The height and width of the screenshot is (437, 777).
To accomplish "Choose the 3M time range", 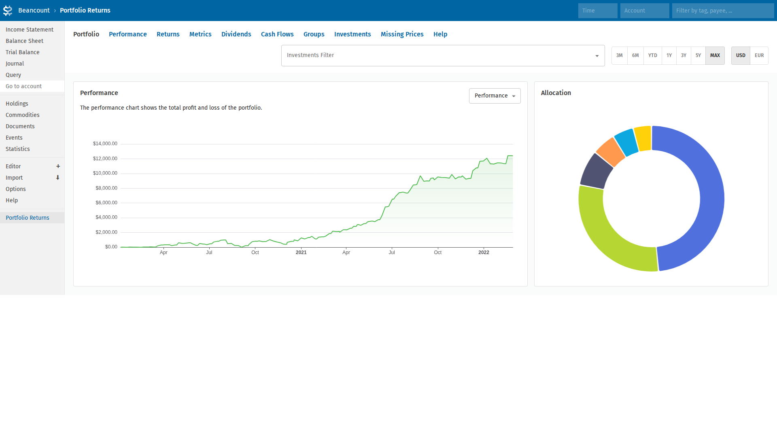I will click(619, 55).
